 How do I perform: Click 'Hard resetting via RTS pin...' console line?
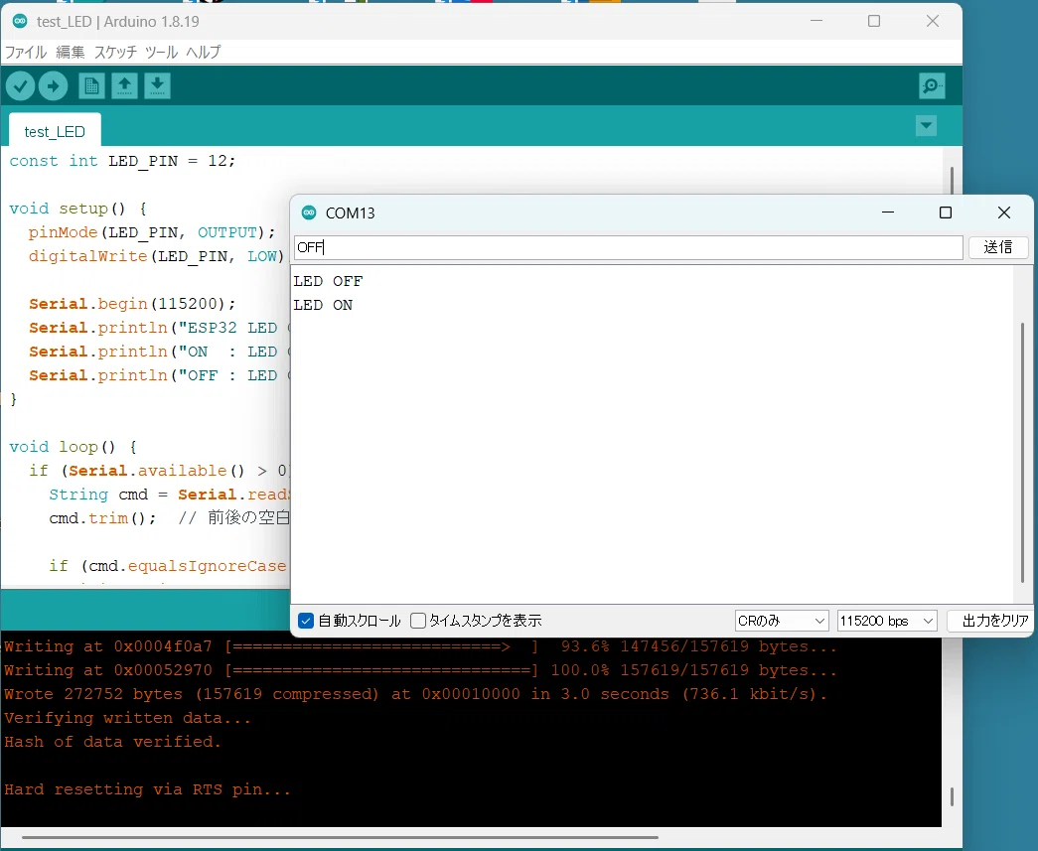(148, 789)
